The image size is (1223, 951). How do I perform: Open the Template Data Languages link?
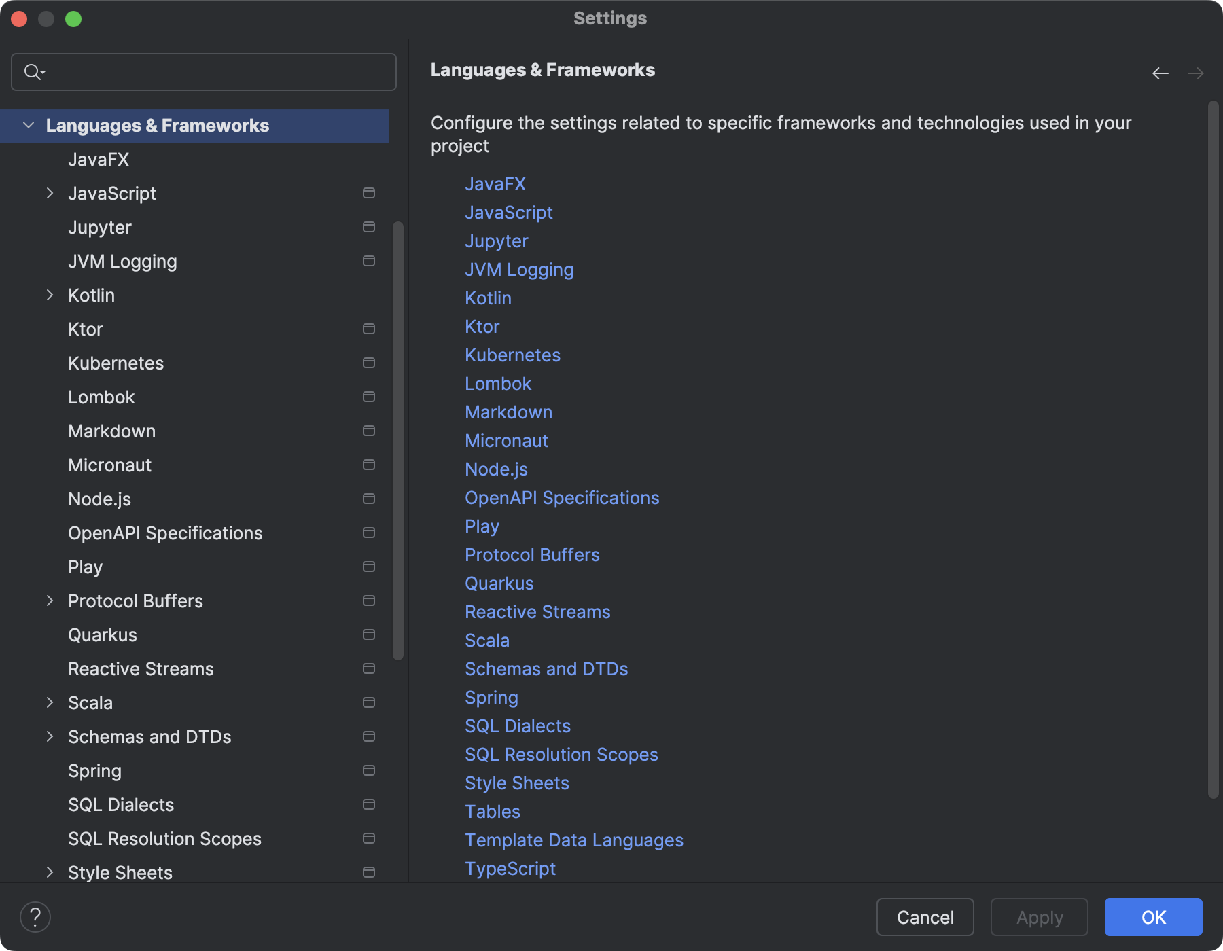574,840
